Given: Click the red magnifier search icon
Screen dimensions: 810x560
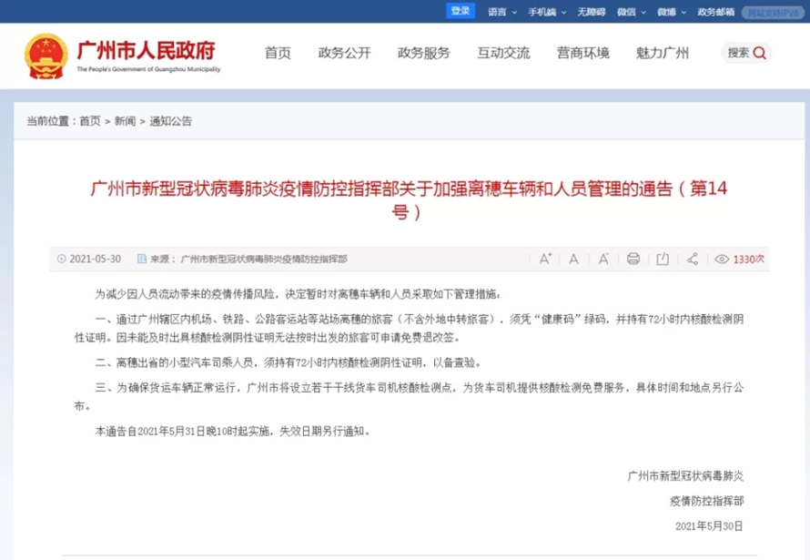Looking at the screenshot, I should [760, 53].
